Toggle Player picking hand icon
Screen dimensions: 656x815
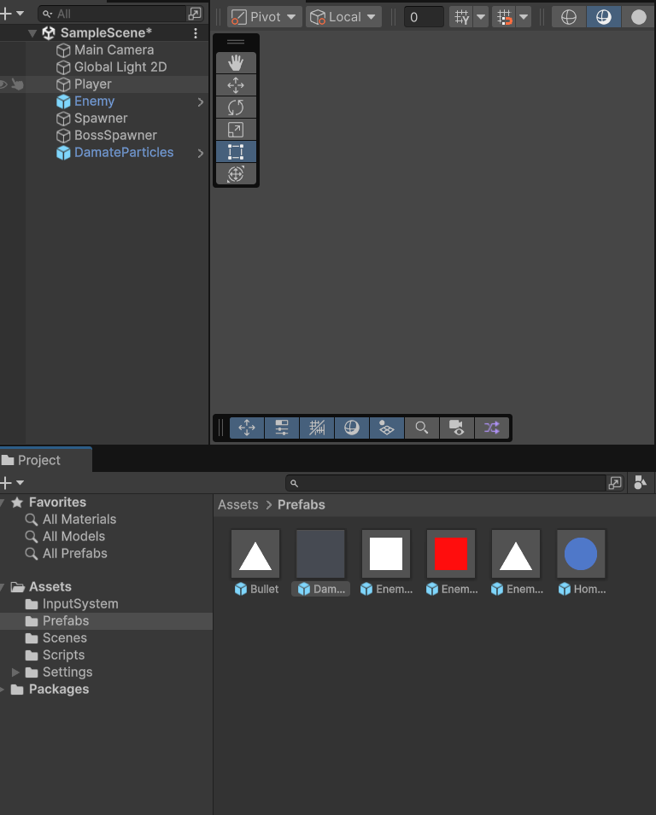click(17, 84)
